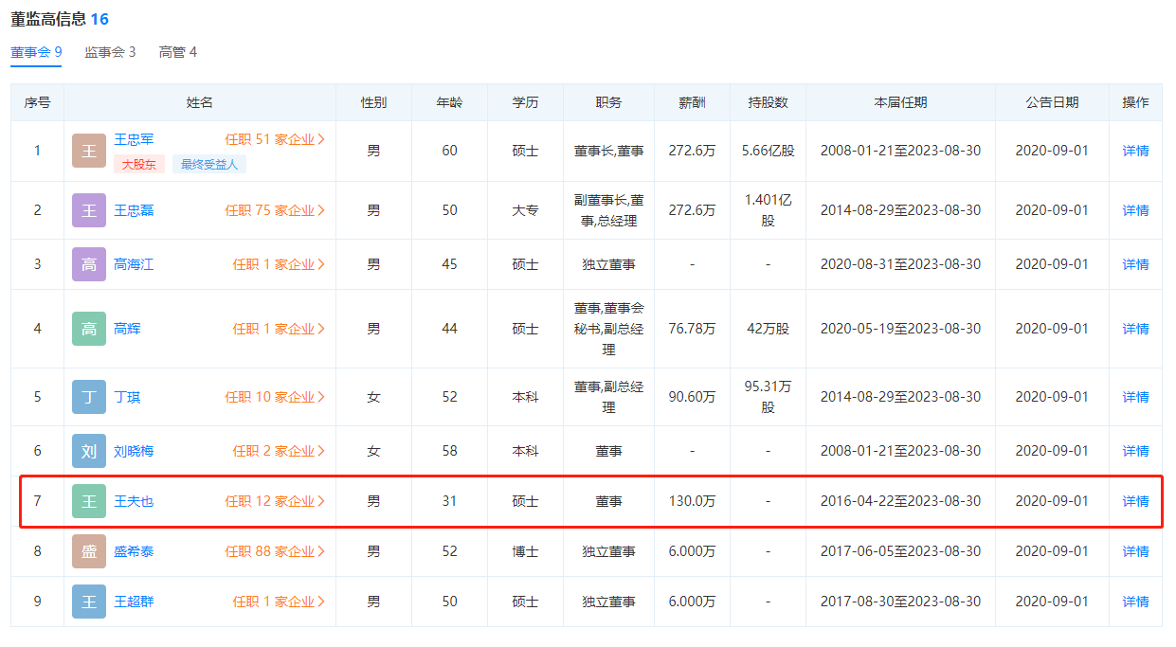Expand 丁琪's 任职 10 家企业 list
1176x647 pixels.
(x=275, y=397)
